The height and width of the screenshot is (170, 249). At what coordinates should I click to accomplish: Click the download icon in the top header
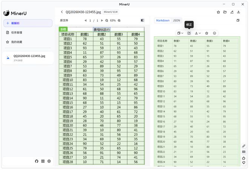[238, 12]
